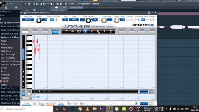Toggle the Formant button
The image size is (199, 112).
(x=130, y=19)
